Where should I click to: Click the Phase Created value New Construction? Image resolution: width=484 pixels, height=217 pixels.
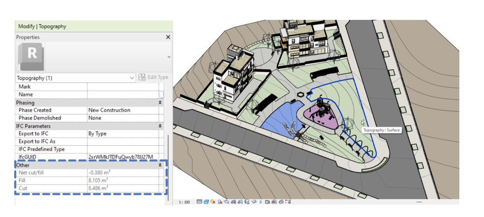(109, 110)
